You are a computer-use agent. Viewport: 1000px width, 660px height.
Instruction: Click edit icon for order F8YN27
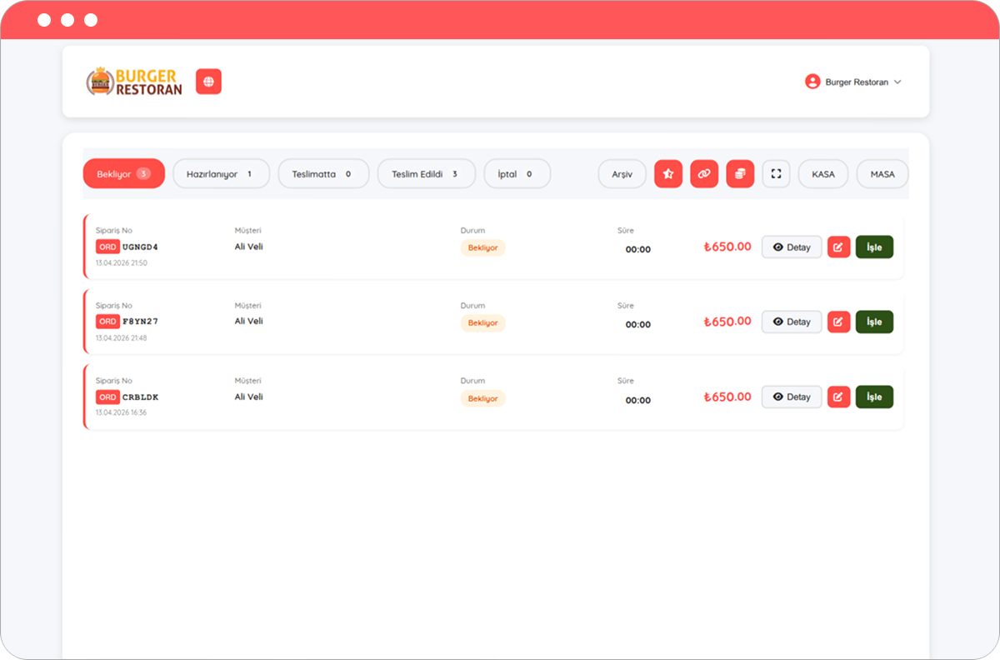point(838,322)
